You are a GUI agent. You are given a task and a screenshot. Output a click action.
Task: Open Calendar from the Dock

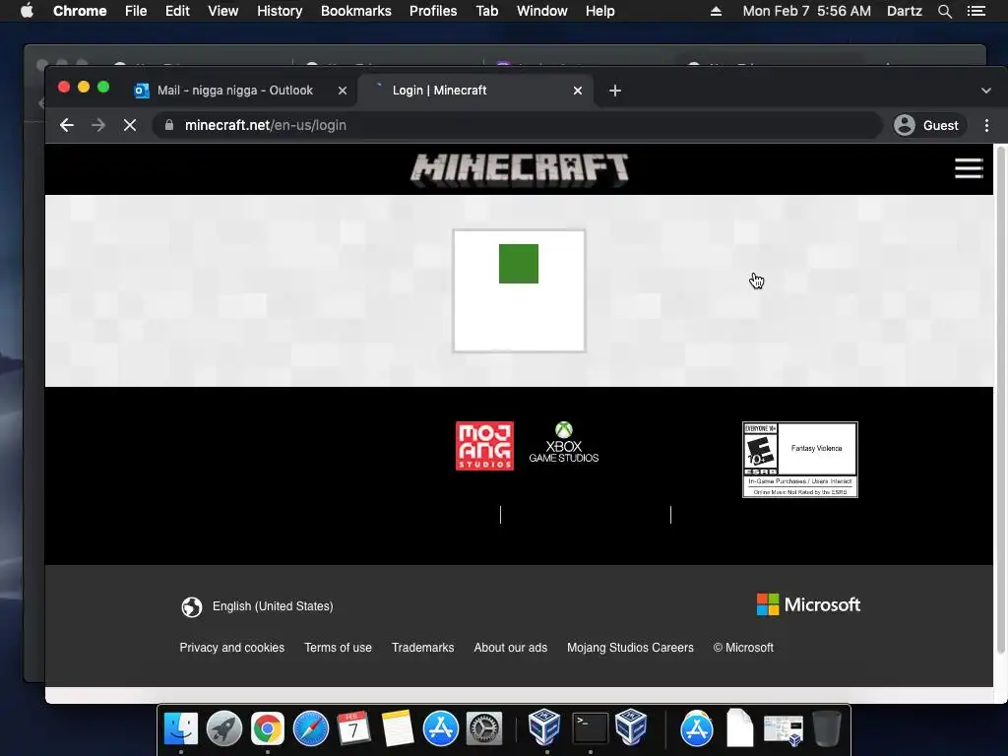point(353,728)
